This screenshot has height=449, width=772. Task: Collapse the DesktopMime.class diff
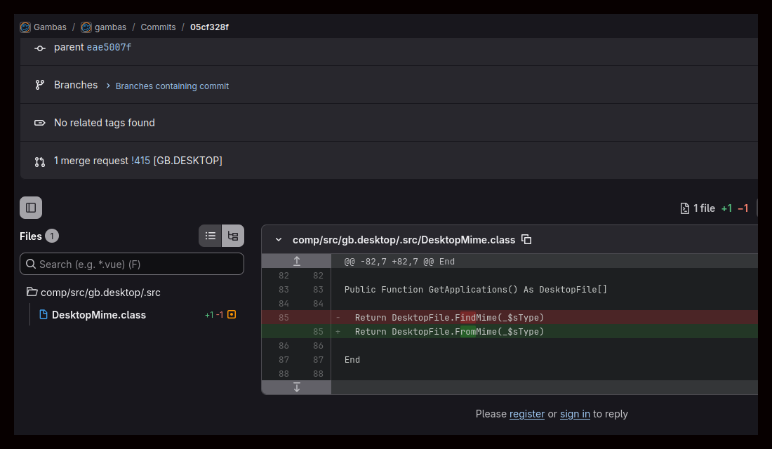coord(279,240)
